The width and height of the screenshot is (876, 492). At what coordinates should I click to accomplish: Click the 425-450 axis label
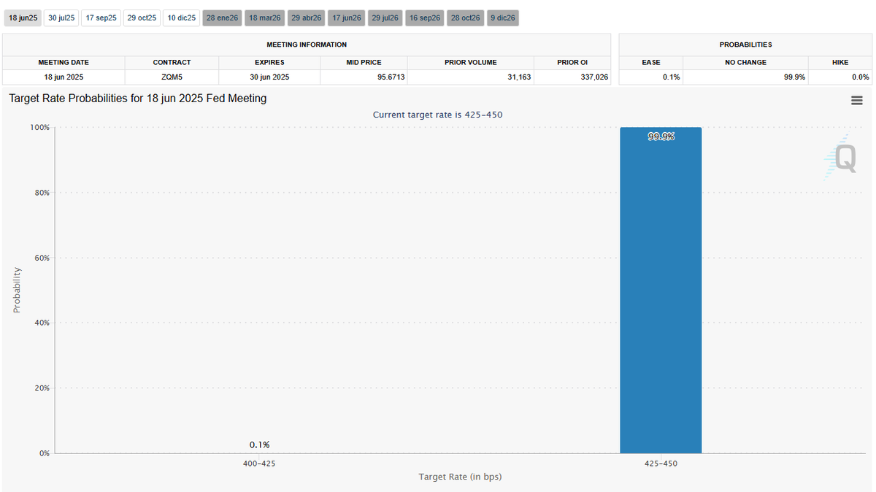[661, 463]
